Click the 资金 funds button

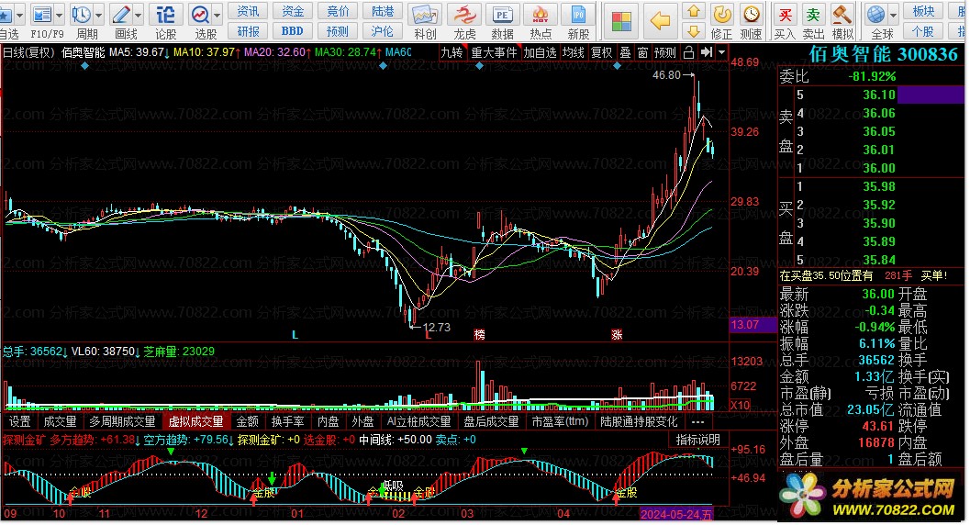[293, 11]
